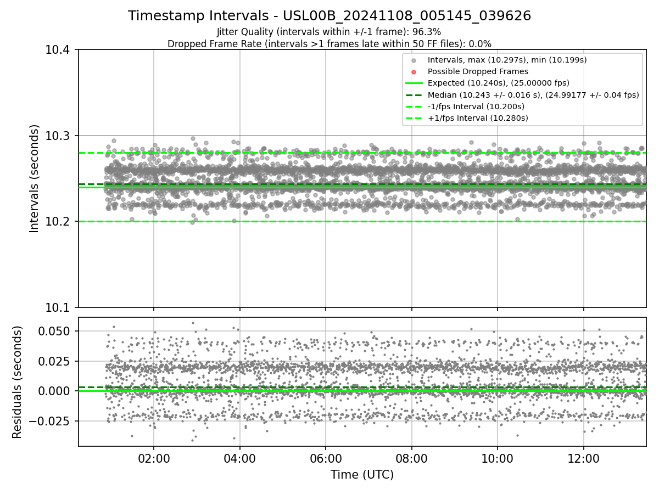Click the Residuals (seconds) axis label
This screenshot has width=659, height=494.
pyautogui.click(x=17, y=382)
